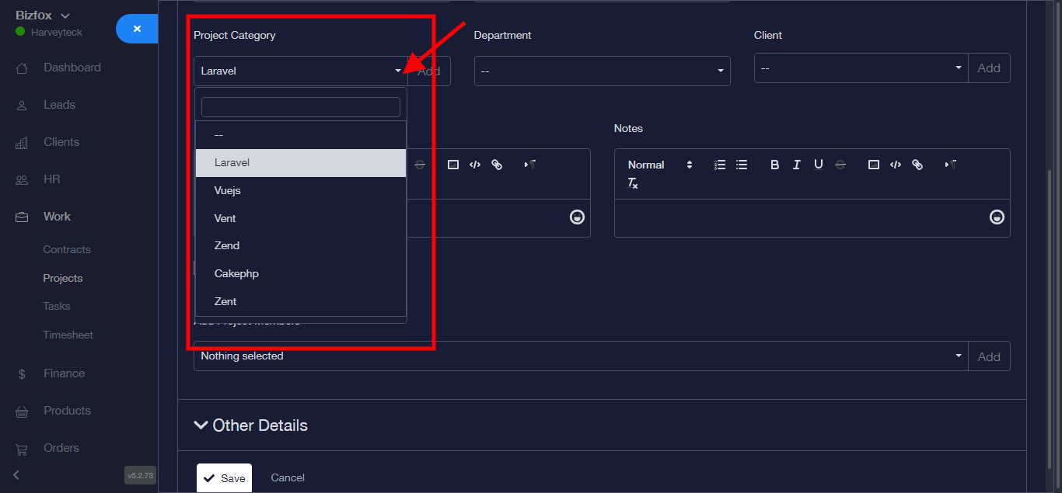1062x493 pixels.
Task: Click the code block icon in Notes toolbar
Action: [896, 165]
